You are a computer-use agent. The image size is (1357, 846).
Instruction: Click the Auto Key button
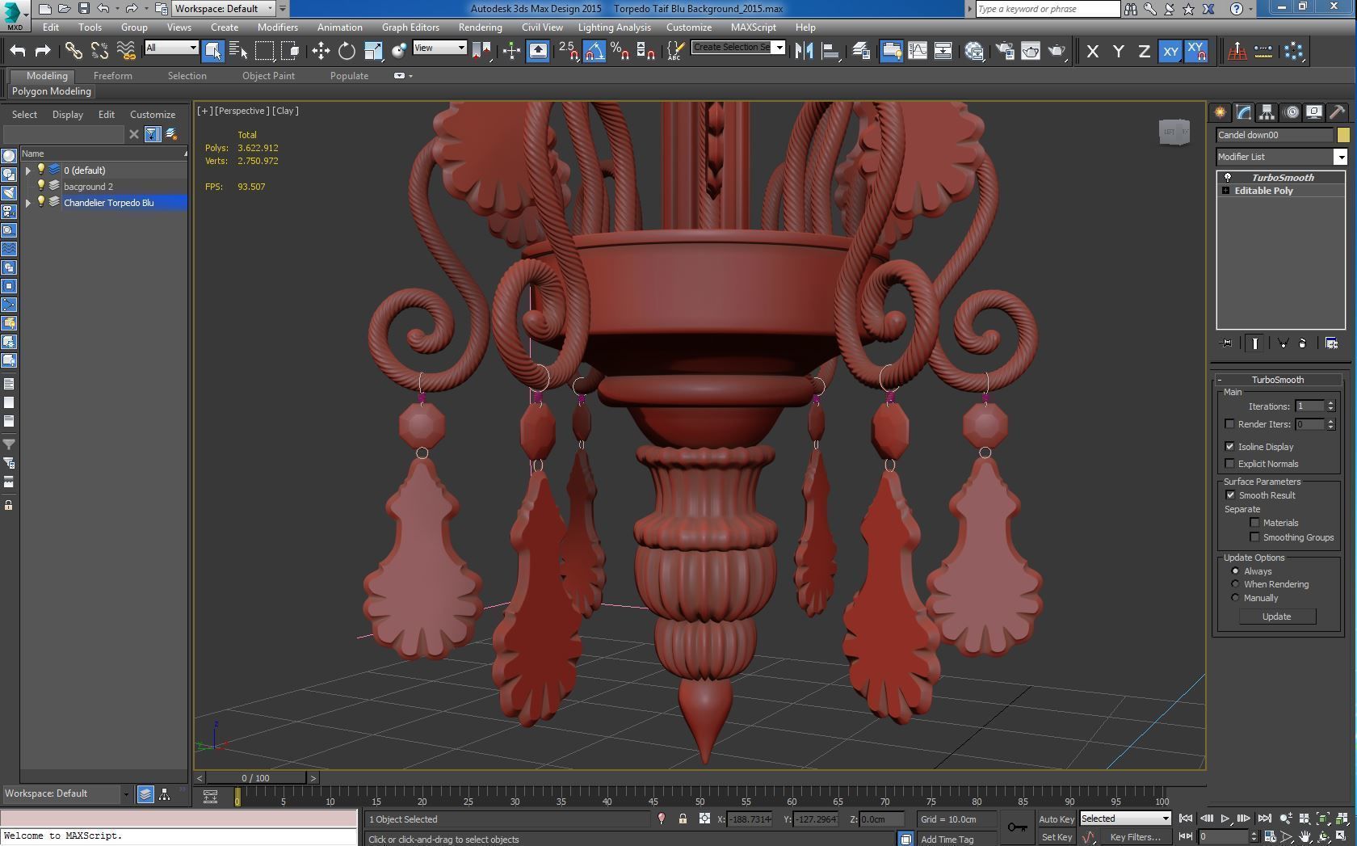click(1056, 819)
